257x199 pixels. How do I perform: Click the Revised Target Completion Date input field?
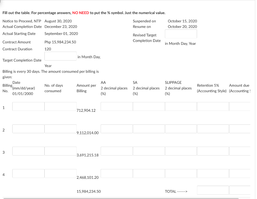pyautogui.click(x=181, y=34)
